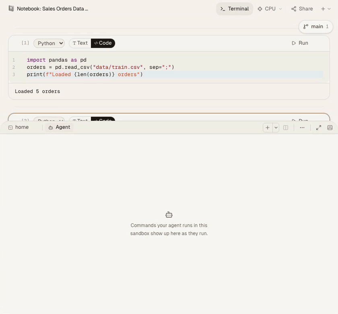Viewport: 338px width, 314px height.
Task: Click the notebook icon beside the title
Action: coord(11,8)
